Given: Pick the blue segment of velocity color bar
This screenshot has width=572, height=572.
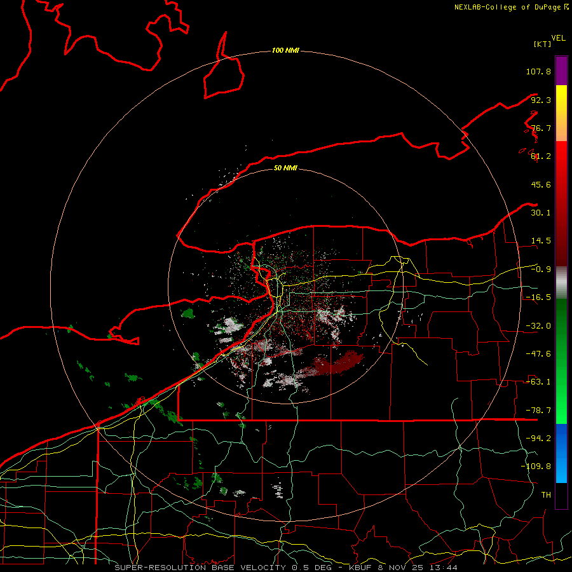Looking at the screenshot, I should (x=561, y=453).
